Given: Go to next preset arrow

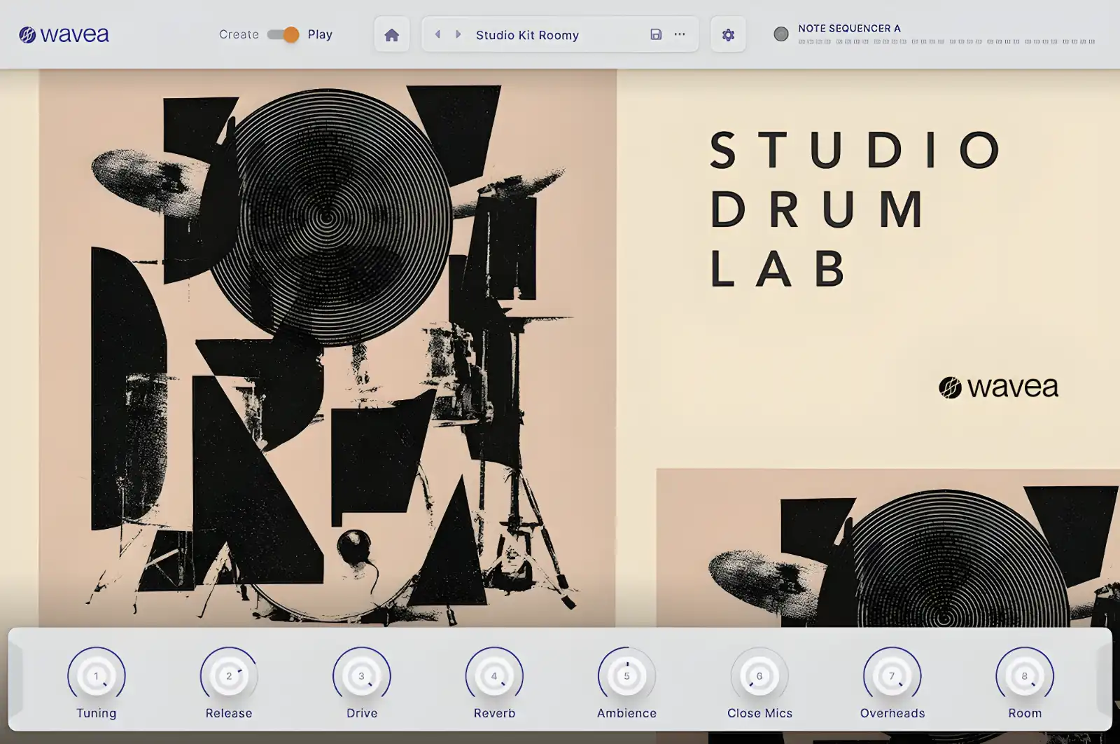Looking at the screenshot, I should tap(458, 34).
